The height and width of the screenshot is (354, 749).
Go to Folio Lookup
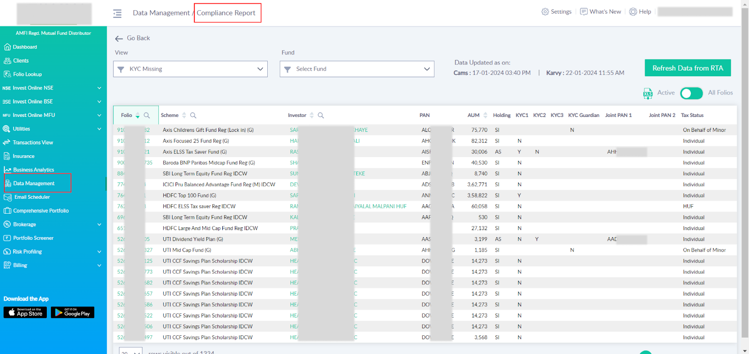coord(28,74)
